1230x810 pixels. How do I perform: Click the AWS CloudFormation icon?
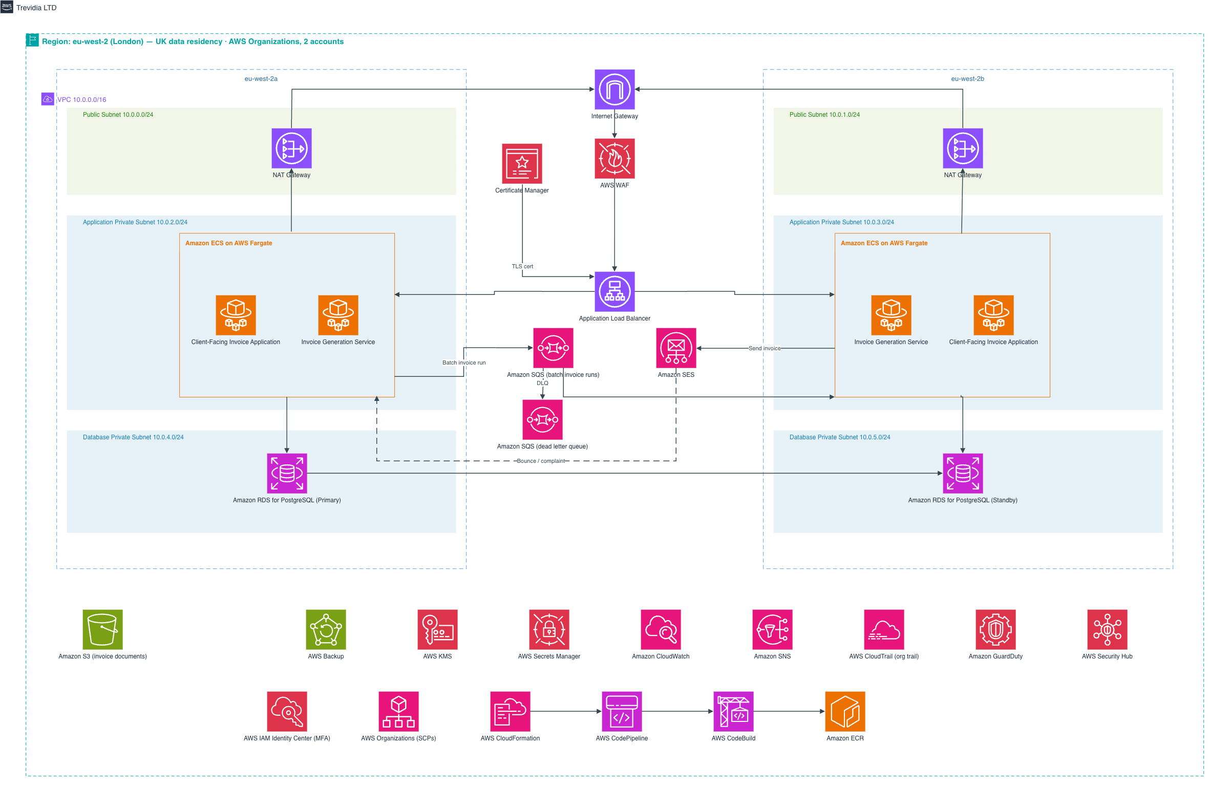tap(510, 712)
